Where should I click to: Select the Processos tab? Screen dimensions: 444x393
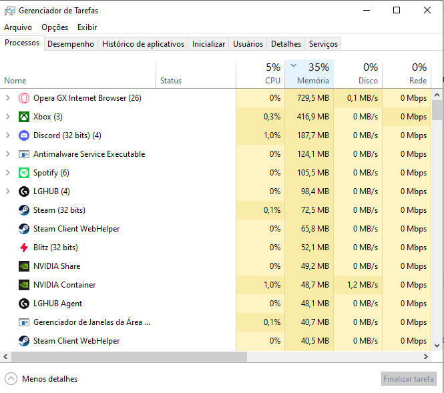pos(22,43)
